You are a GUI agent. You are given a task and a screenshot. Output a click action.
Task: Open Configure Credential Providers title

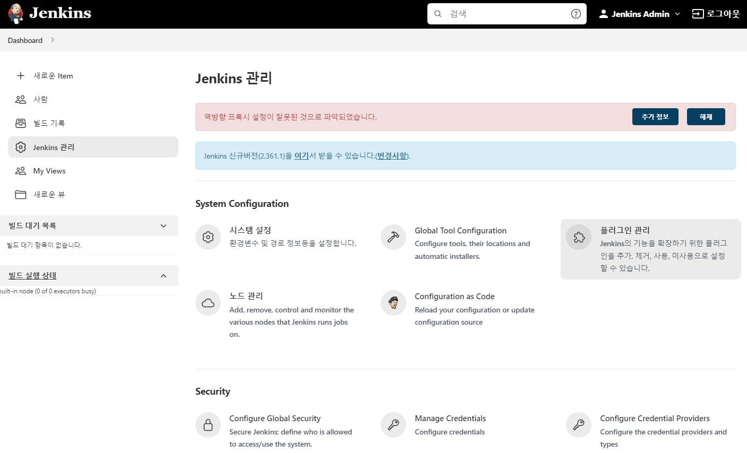pos(655,419)
